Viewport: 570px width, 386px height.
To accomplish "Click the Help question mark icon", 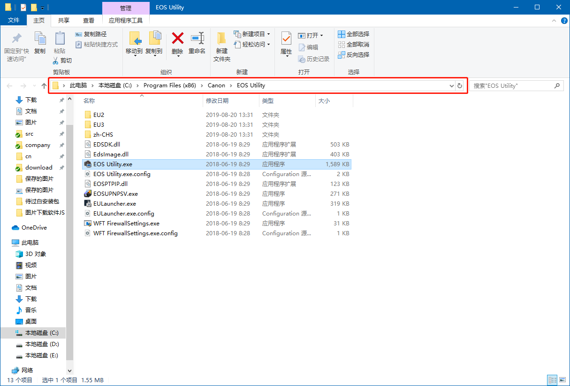I will click(x=564, y=21).
